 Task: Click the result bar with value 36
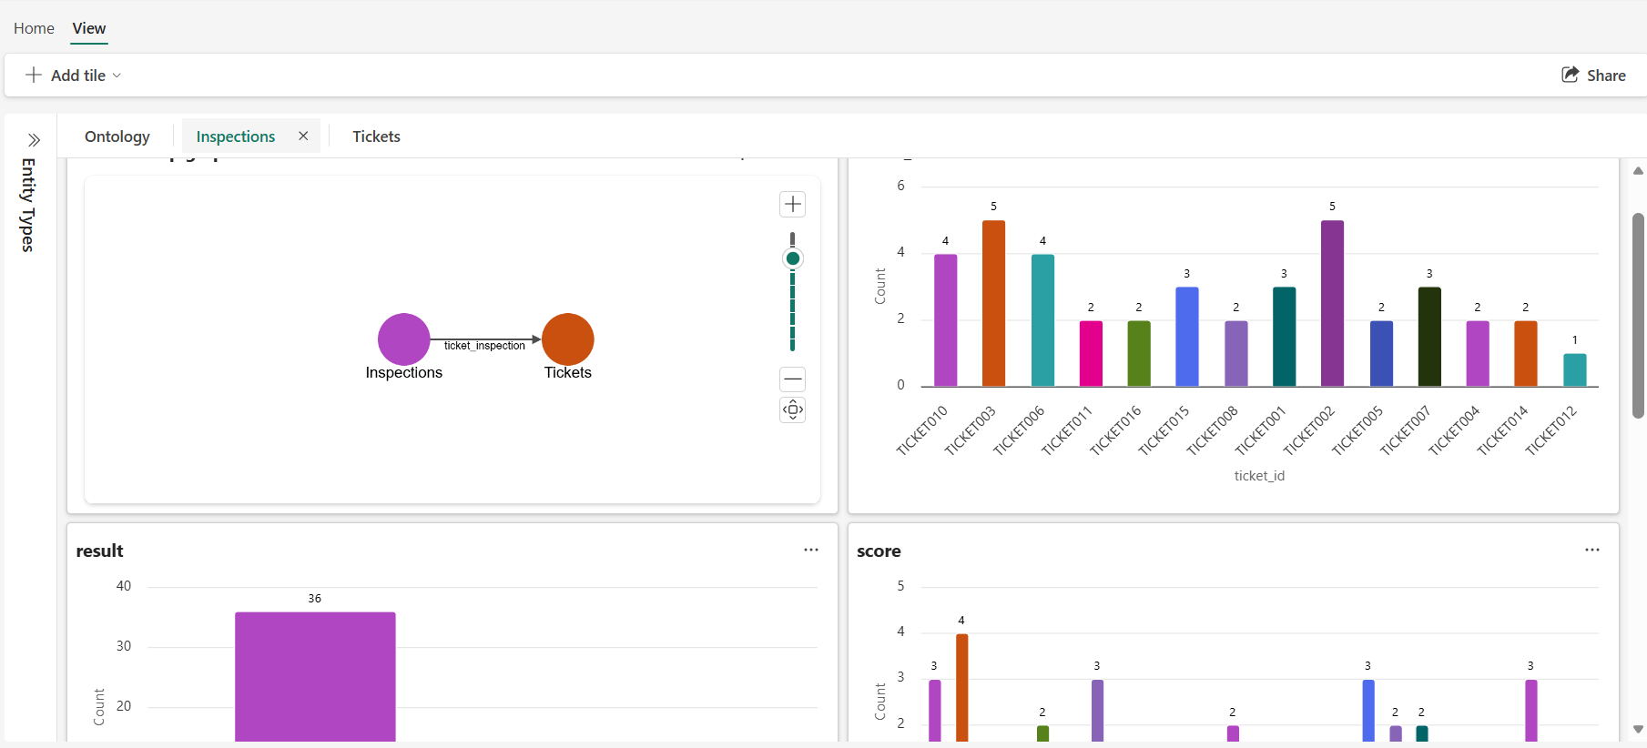click(x=315, y=677)
